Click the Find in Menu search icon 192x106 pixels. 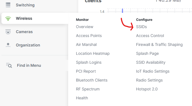pyautogui.click(x=9, y=65)
